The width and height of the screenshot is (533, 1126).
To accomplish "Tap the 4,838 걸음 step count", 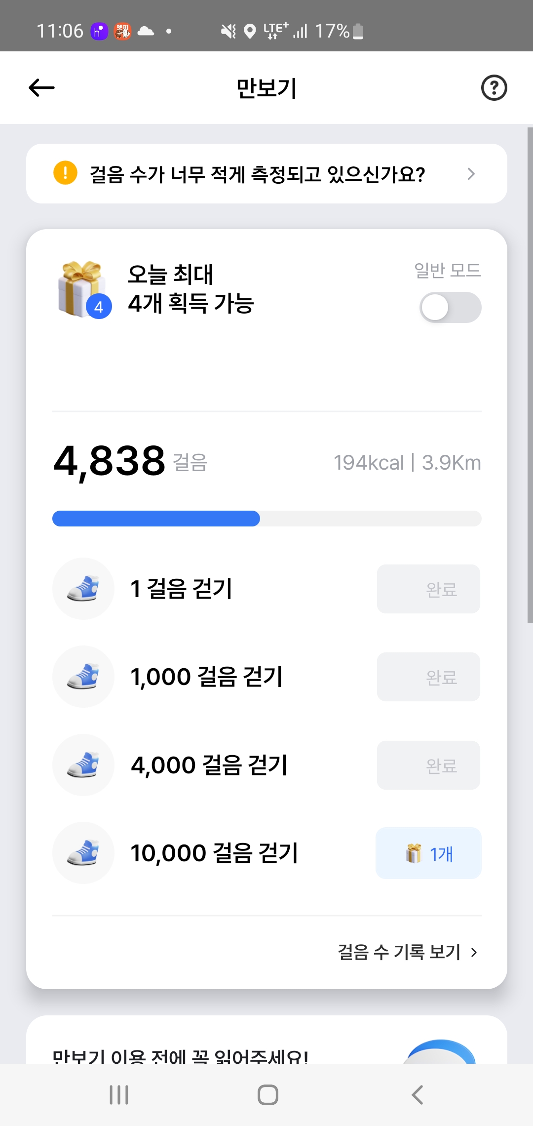I will [110, 461].
